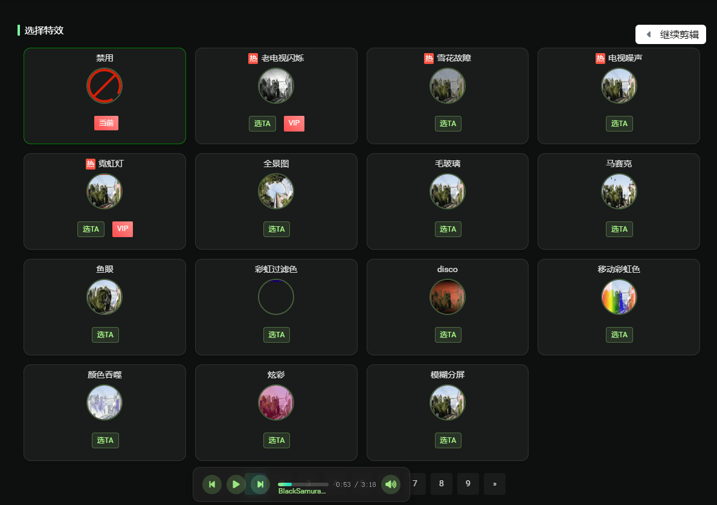The height and width of the screenshot is (505, 717).
Task: Click the 当前 badge on disabled effect
Action: pyautogui.click(x=106, y=123)
